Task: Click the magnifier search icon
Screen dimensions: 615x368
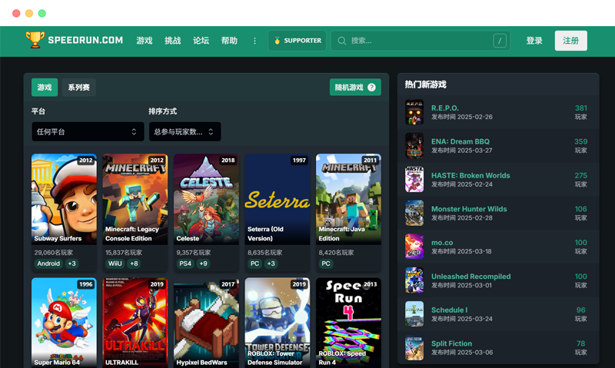Action: [x=341, y=41]
